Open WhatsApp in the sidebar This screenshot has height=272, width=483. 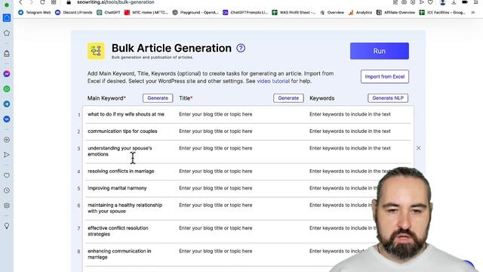click(x=7, y=89)
